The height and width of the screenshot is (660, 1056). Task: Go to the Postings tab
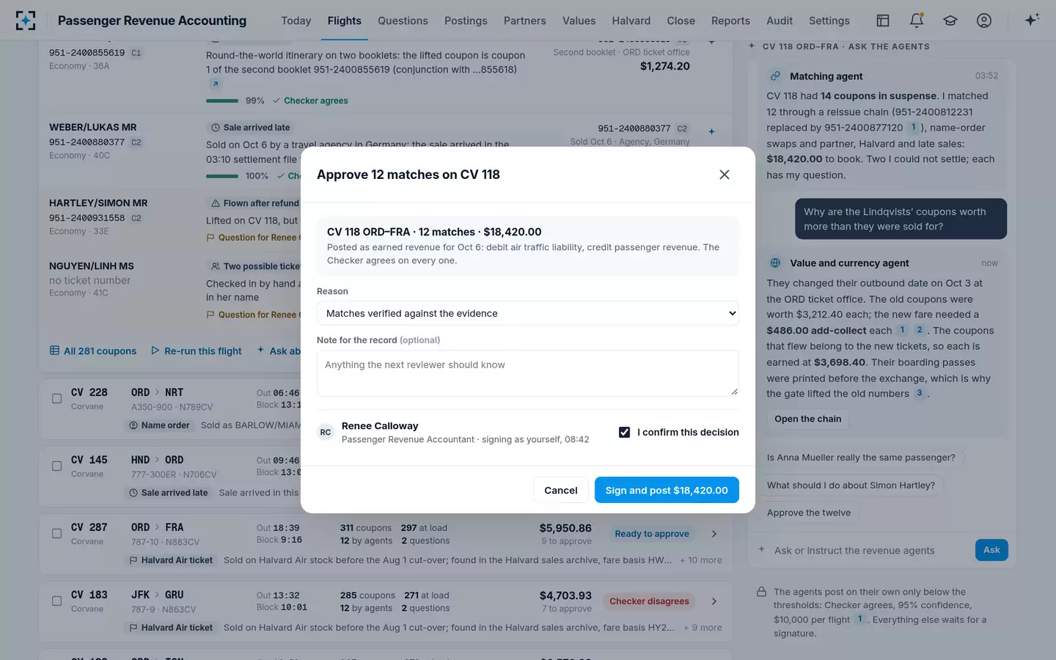(x=466, y=21)
